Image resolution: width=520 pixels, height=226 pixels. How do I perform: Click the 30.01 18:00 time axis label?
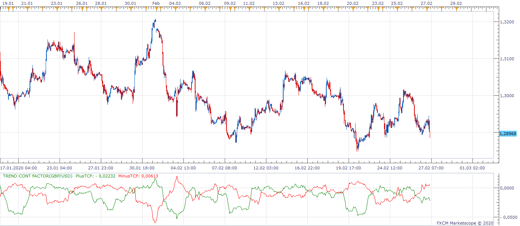142,168
